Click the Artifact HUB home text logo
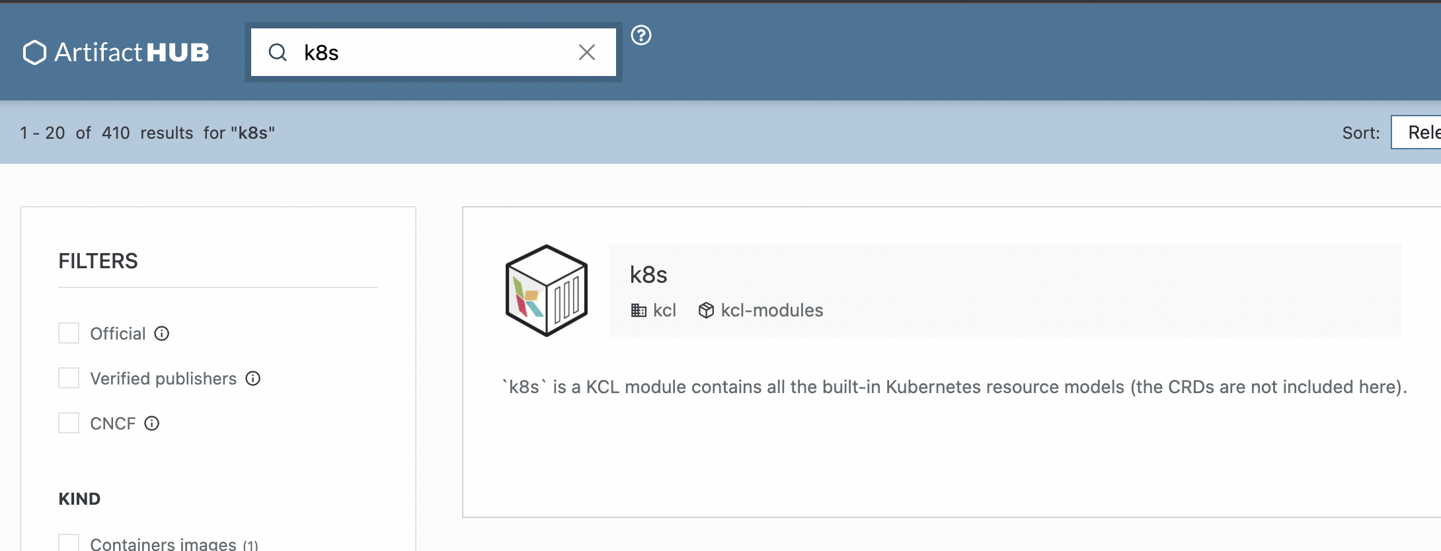 pos(132,53)
